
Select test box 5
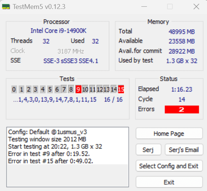click(x=50, y=90)
